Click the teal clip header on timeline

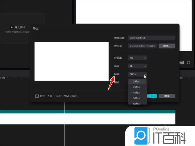(88, 112)
